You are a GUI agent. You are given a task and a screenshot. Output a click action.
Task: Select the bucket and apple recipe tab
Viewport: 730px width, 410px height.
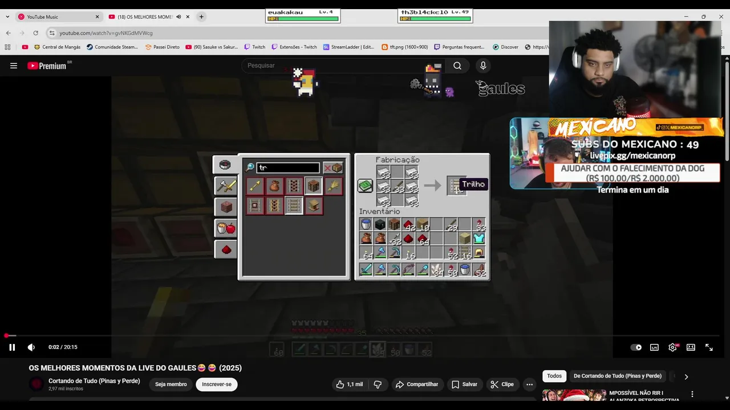[x=226, y=228]
